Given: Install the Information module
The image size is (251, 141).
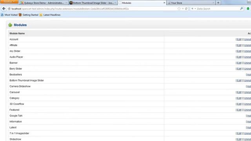Looking at the screenshot, I should (249, 122).
